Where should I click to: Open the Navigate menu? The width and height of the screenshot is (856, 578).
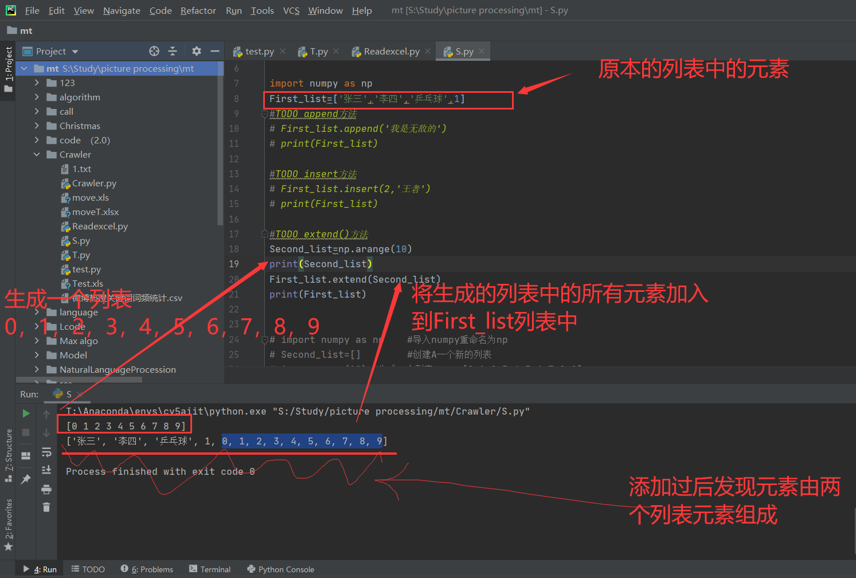click(122, 10)
